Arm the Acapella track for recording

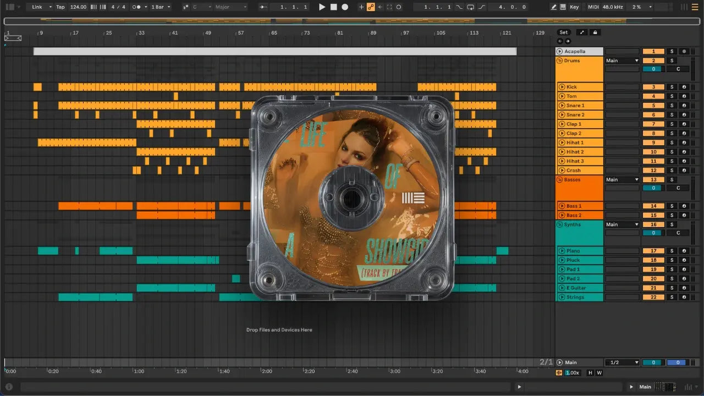pos(684,51)
